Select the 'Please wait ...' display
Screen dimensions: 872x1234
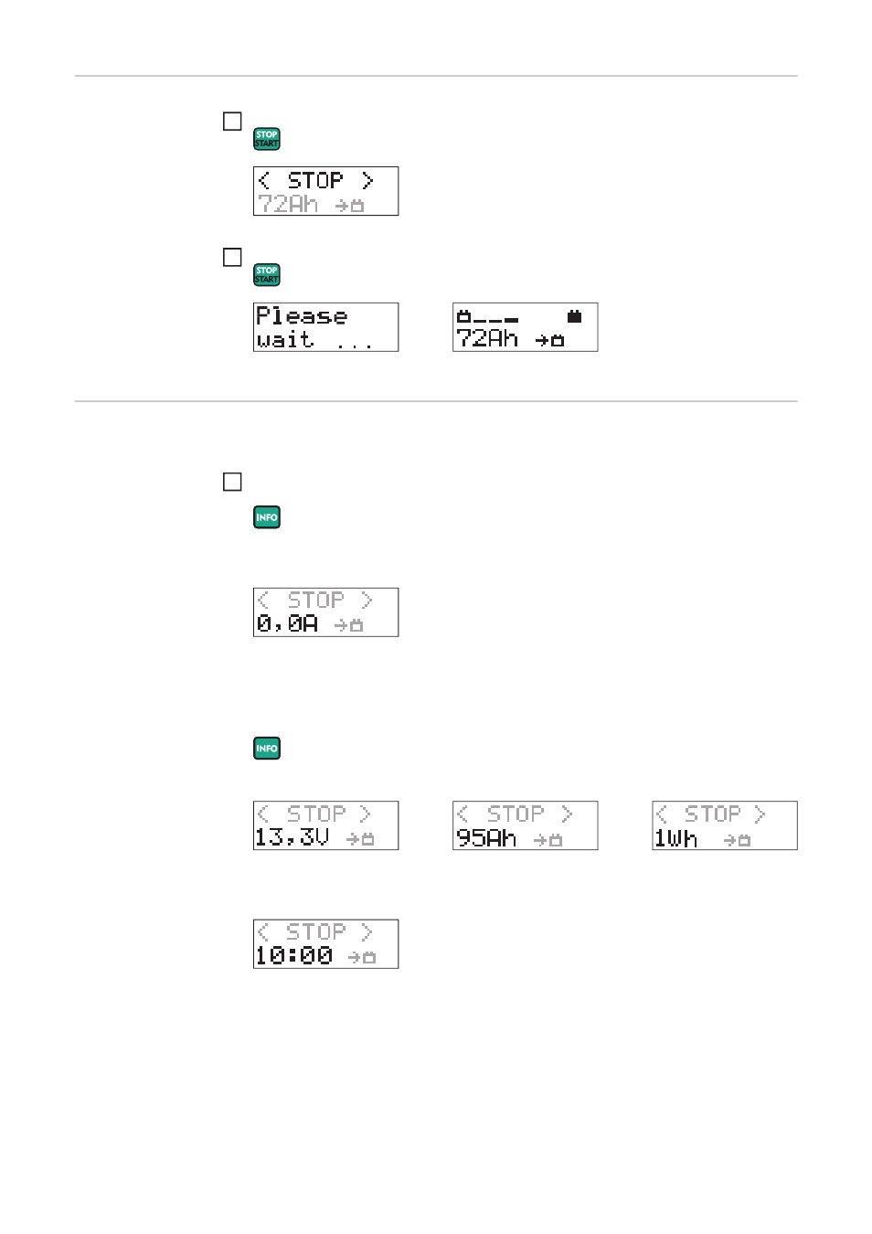click(x=325, y=327)
